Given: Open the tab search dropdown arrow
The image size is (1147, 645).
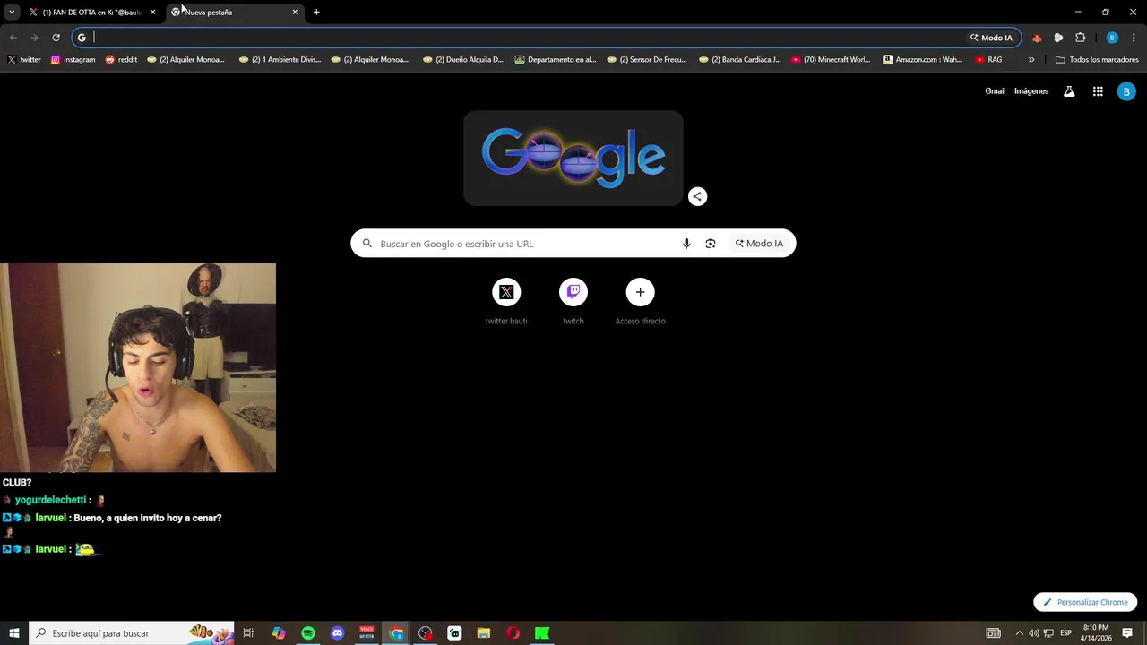Looking at the screenshot, I should (x=12, y=12).
